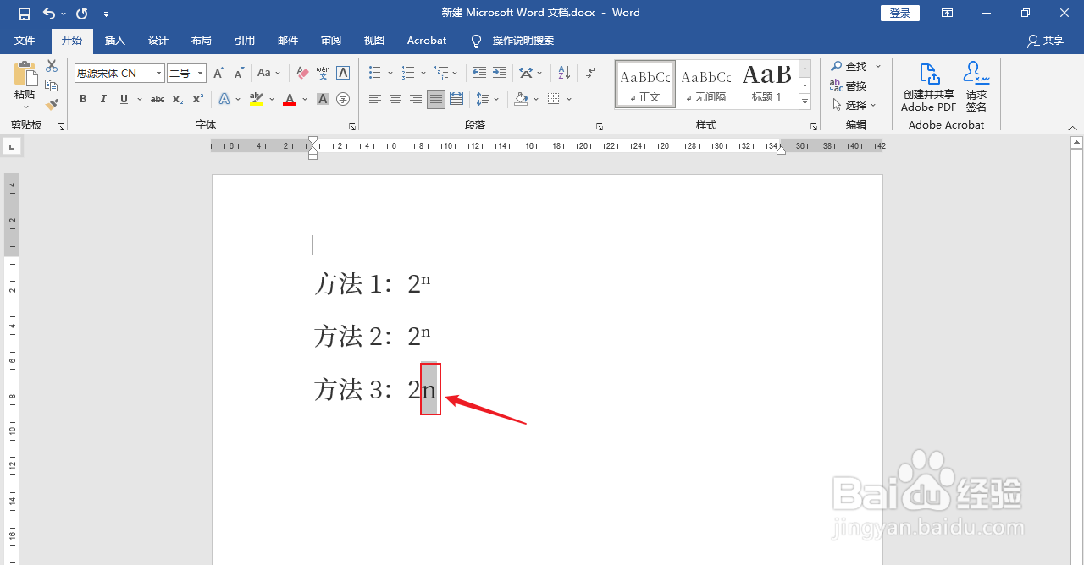1084x565 pixels.
Task: Collapse the ribbon with chevron
Action: pyautogui.click(x=1073, y=127)
